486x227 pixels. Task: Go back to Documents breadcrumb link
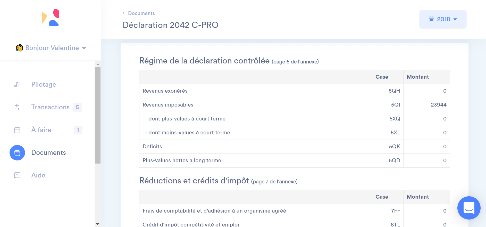(x=141, y=13)
